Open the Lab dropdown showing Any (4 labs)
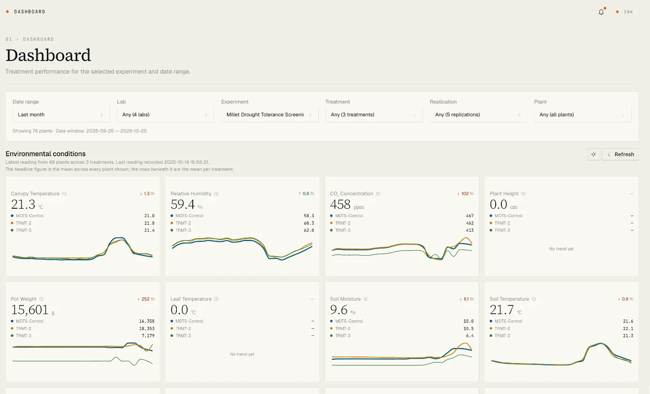This screenshot has width=650, height=394. pos(166,114)
